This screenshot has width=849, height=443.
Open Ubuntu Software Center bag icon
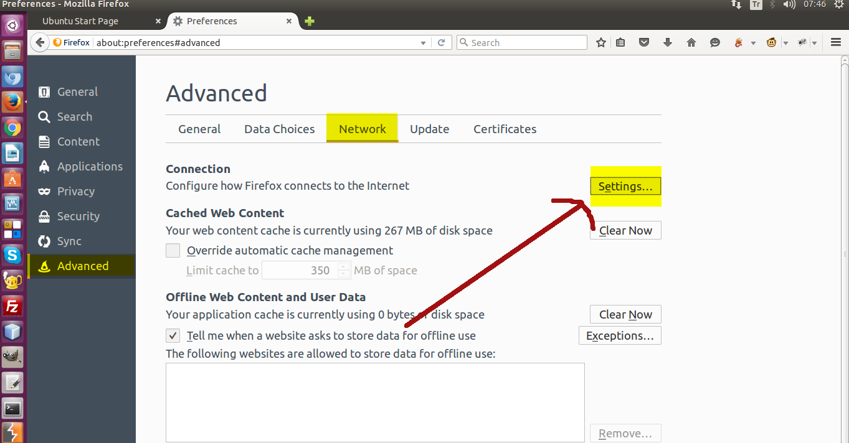tap(13, 179)
